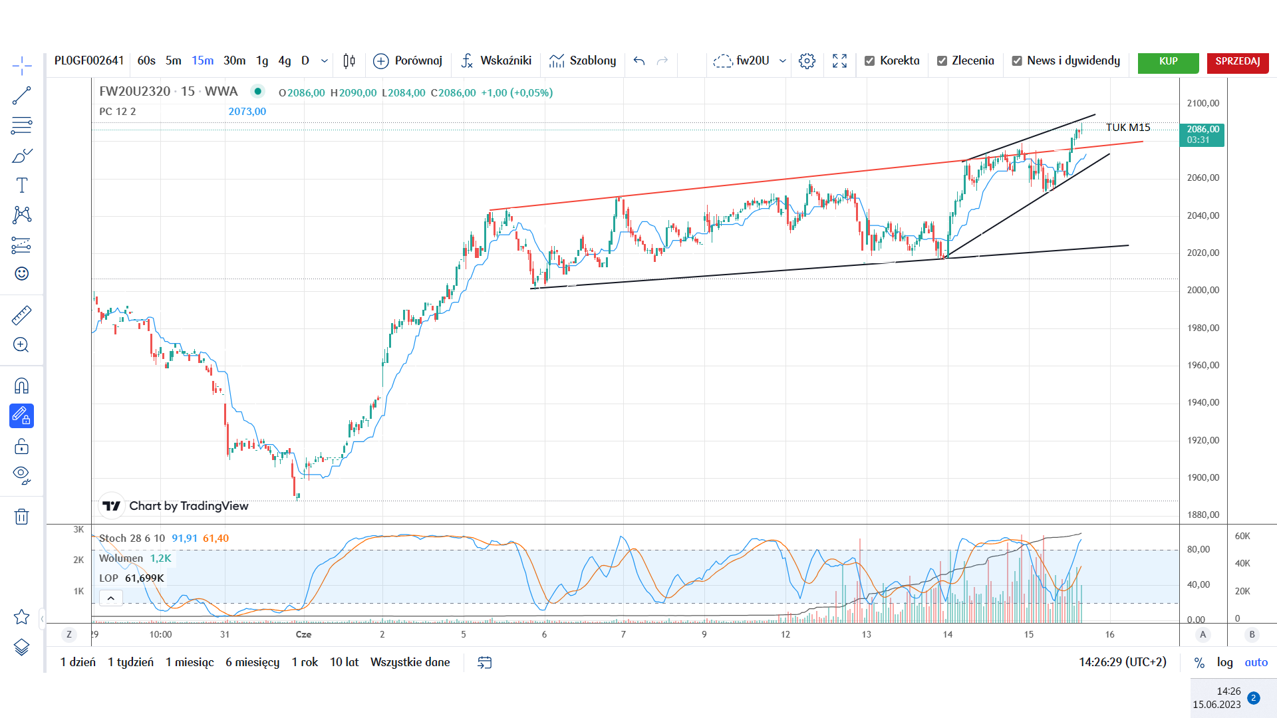Click the trash icon to remove drawings
This screenshot has width=1277, height=718.
(x=21, y=517)
